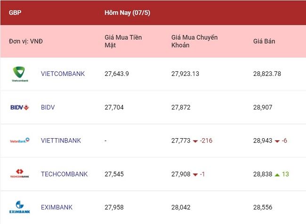This screenshot has height=224, width=306.
Task: Click the VietinBank logo icon
Action: tap(20, 141)
